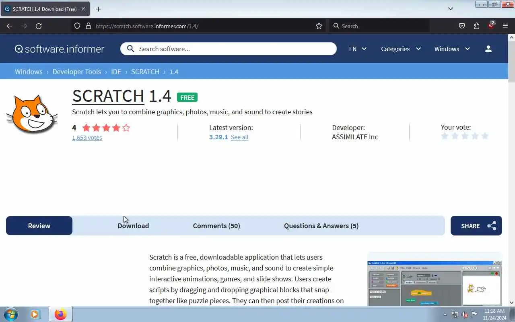
Task: Show hidden system tray icons
Action: (445, 314)
